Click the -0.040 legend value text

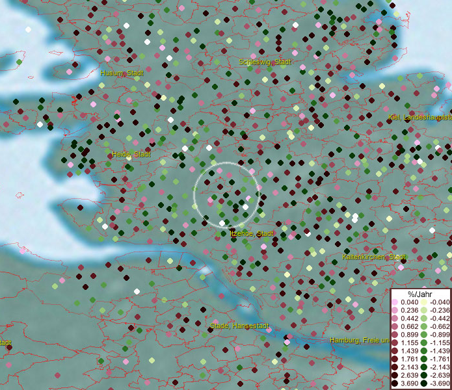440,302
